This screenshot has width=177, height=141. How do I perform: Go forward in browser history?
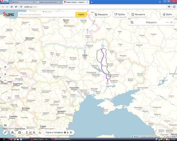click(x=7, y=7)
